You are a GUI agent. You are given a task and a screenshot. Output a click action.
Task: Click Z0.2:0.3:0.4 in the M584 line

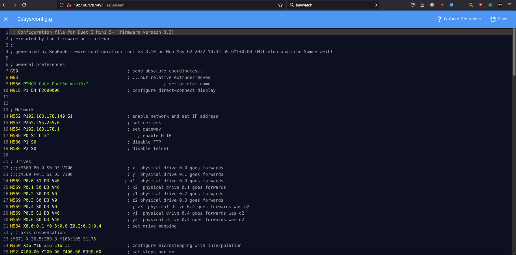pyautogui.click(x=86, y=226)
